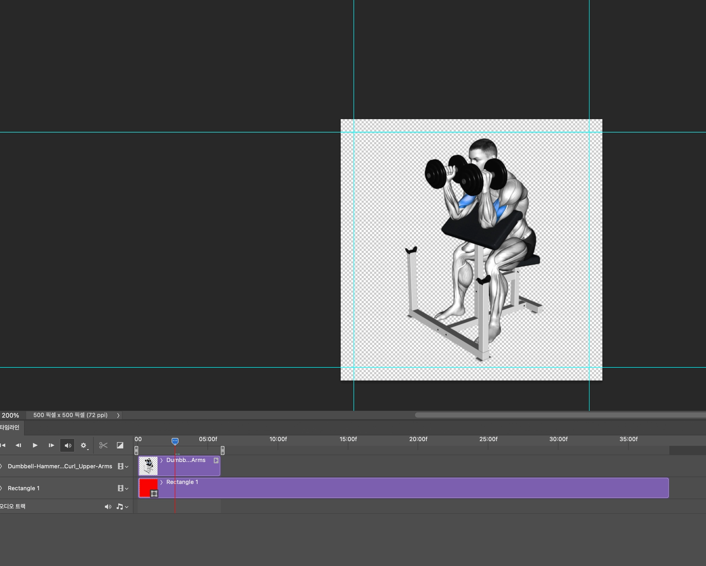Viewport: 706px width, 566px height.
Task: Open the audio track music note menu
Action: tap(122, 506)
